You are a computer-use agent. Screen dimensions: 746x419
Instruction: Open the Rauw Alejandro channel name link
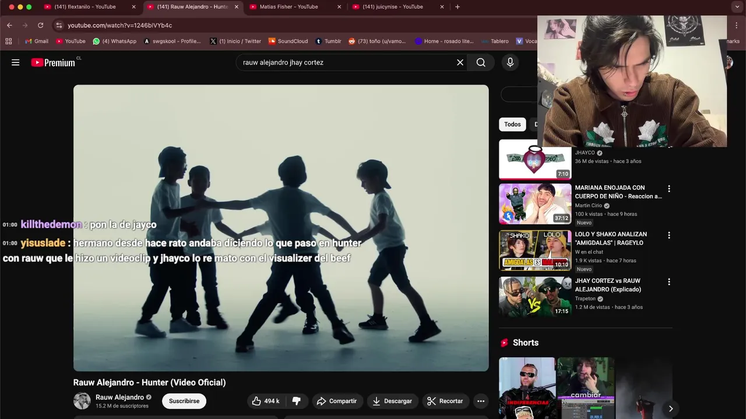point(119,397)
